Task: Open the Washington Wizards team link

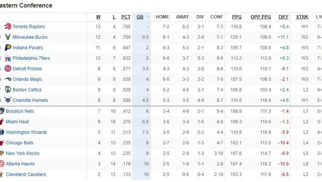Action: tap(26, 132)
